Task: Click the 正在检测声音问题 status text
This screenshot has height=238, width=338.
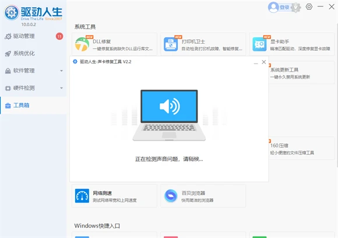Action: click(169, 159)
